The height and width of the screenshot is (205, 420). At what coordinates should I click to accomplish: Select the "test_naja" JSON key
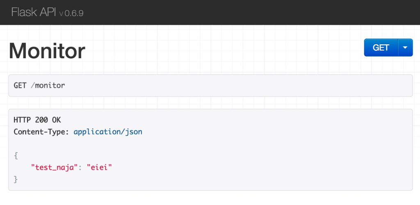(55, 167)
